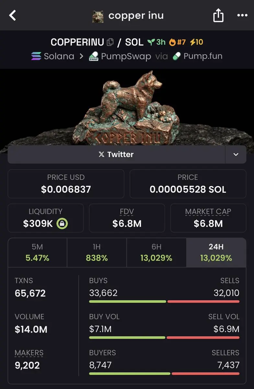Tap the locked liquidity padlock icon
This screenshot has width=254, height=389.
point(62,224)
